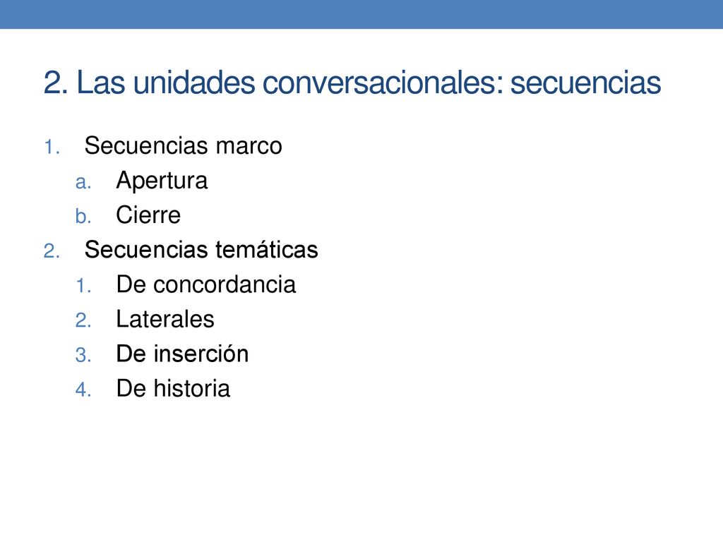Click the 'a.' marker before Apertura
Screen dimensions: 723x542
click(x=83, y=183)
